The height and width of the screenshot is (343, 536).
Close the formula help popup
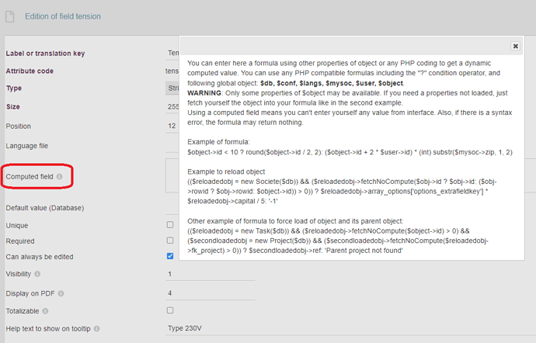(515, 46)
